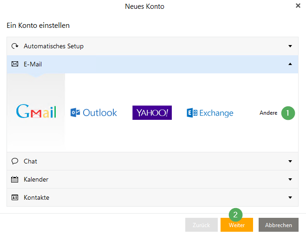306x235 pixels.
Task: Expand the Kontakte section arrow
Action: [290, 197]
